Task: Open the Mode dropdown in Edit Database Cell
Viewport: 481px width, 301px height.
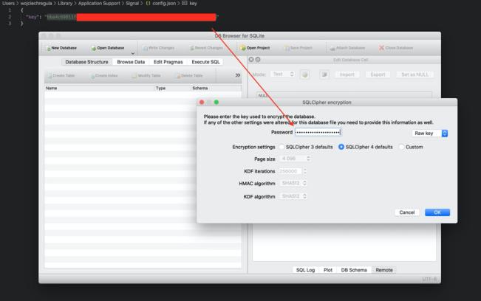Action: coord(283,75)
